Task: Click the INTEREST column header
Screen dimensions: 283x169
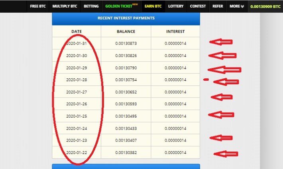Action: 175,31
